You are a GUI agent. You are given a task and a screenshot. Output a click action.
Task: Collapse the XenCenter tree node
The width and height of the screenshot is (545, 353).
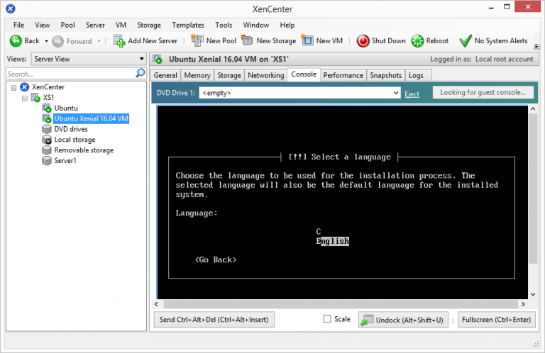point(13,87)
